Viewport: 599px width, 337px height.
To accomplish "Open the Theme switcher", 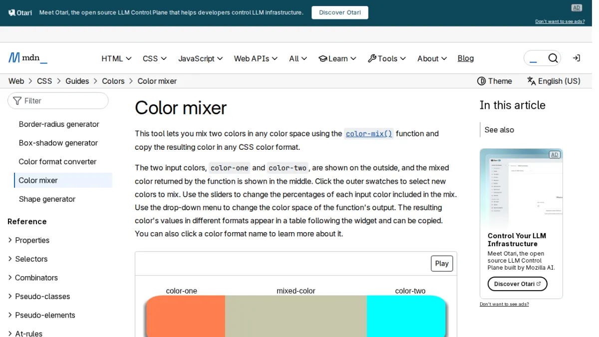I will pyautogui.click(x=495, y=81).
